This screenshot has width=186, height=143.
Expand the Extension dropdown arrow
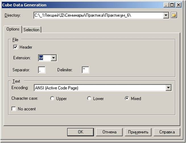tap(53, 58)
